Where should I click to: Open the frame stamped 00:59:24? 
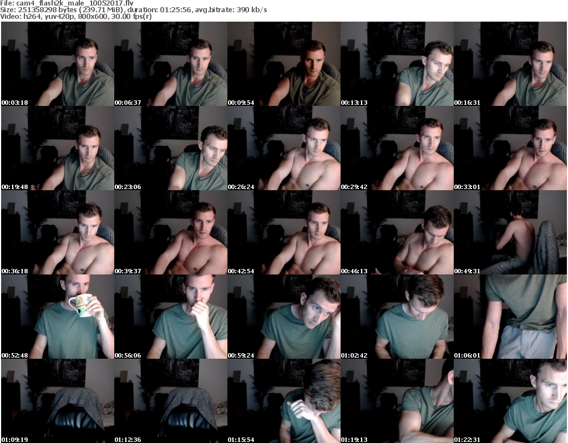pos(284,317)
